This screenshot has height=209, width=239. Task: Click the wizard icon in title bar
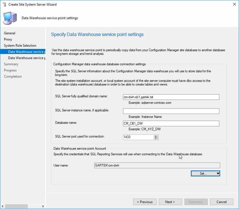point(4,5)
